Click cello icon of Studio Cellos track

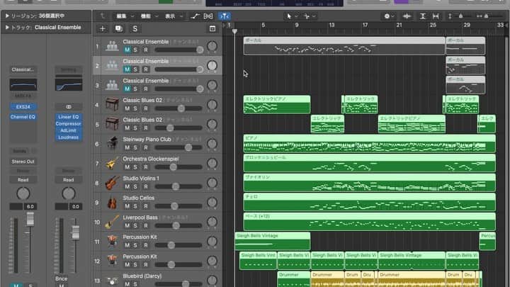(x=112, y=202)
